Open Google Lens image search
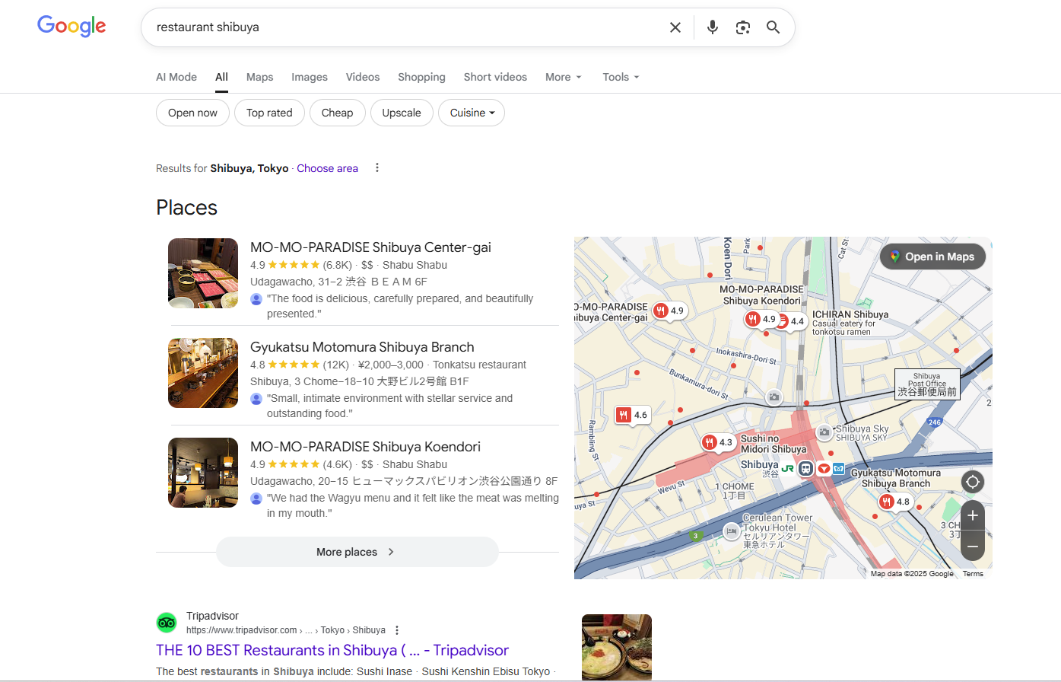 click(742, 27)
